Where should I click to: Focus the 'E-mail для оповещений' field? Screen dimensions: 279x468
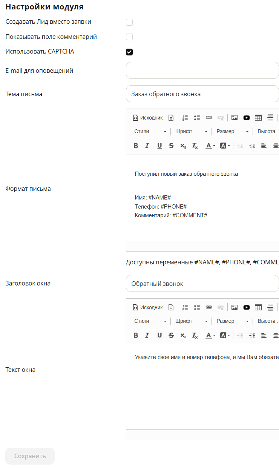pyautogui.click(x=202, y=71)
